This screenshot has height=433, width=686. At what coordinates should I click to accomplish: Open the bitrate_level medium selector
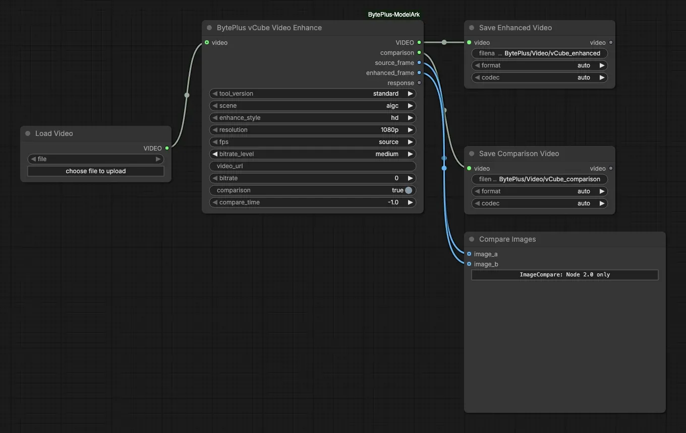tap(313, 154)
